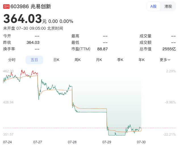The height and width of the screenshot is (145, 179).
Task: Select the 07-27 date marker on chart
Action: (38, 142)
